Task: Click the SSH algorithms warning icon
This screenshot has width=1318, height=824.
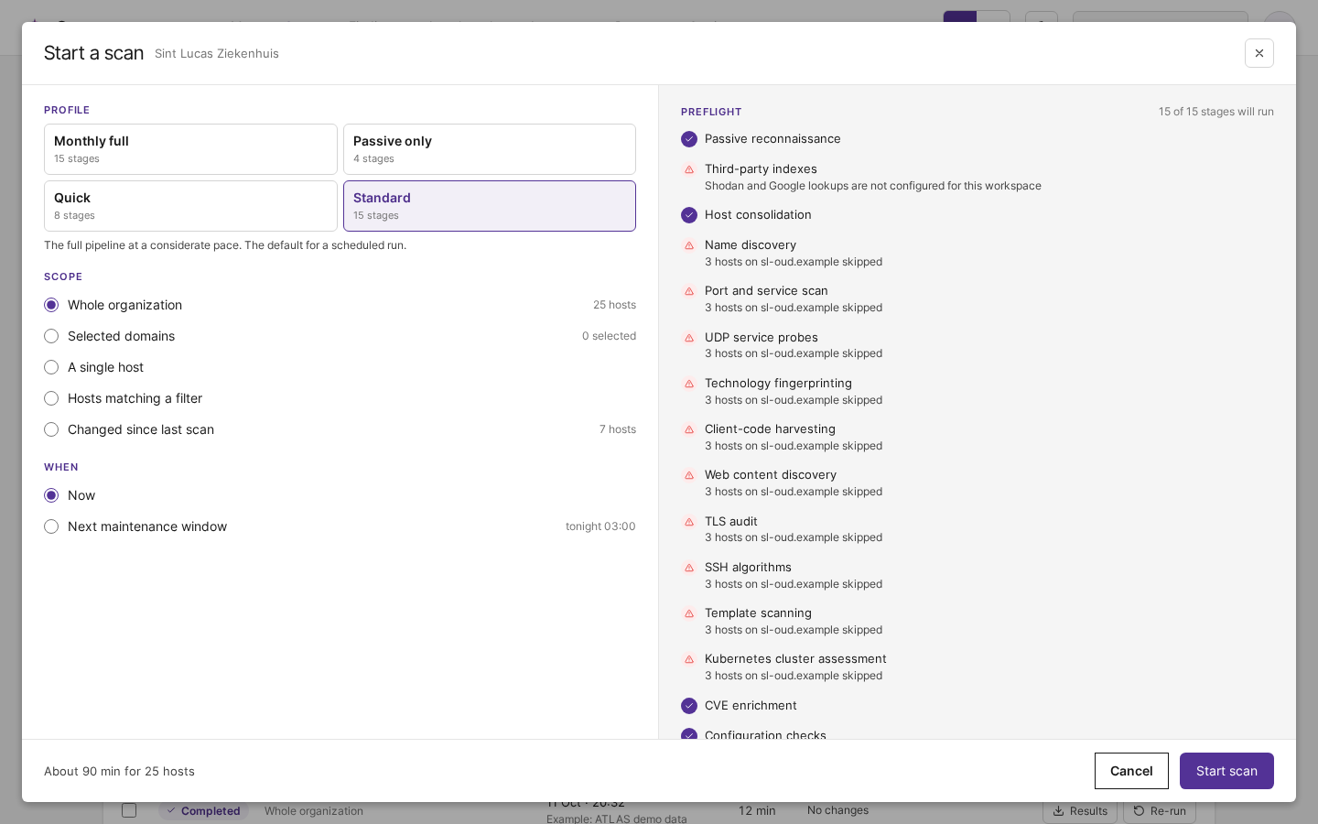Action: 689,568
